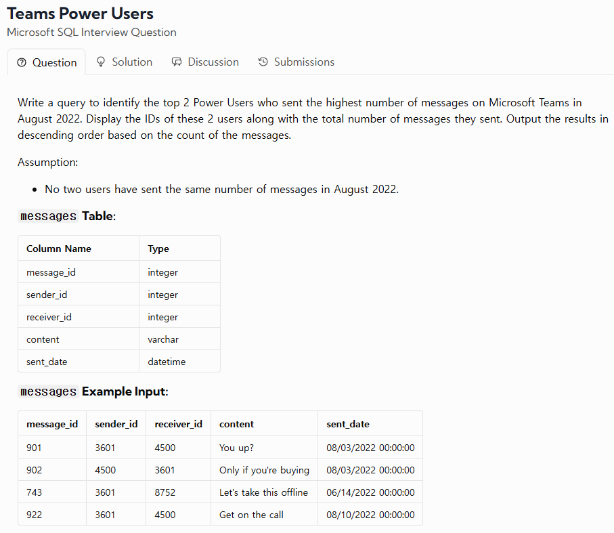Click the 'You up?' content cell
The height and width of the screenshot is (533, 614).
point(264,448)
